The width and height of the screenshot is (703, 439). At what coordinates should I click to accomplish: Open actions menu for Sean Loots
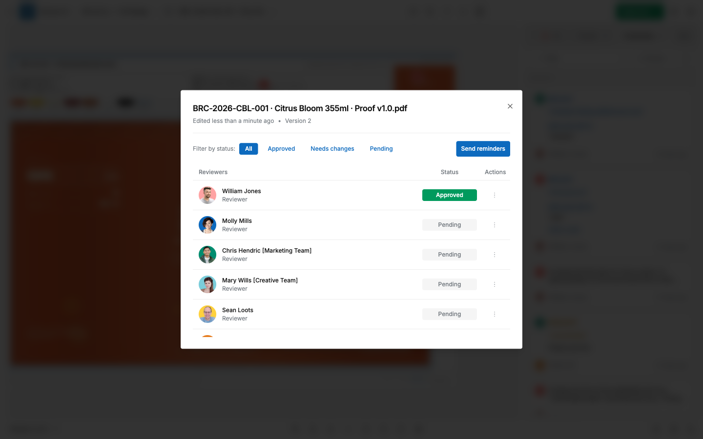click(495, 314)
